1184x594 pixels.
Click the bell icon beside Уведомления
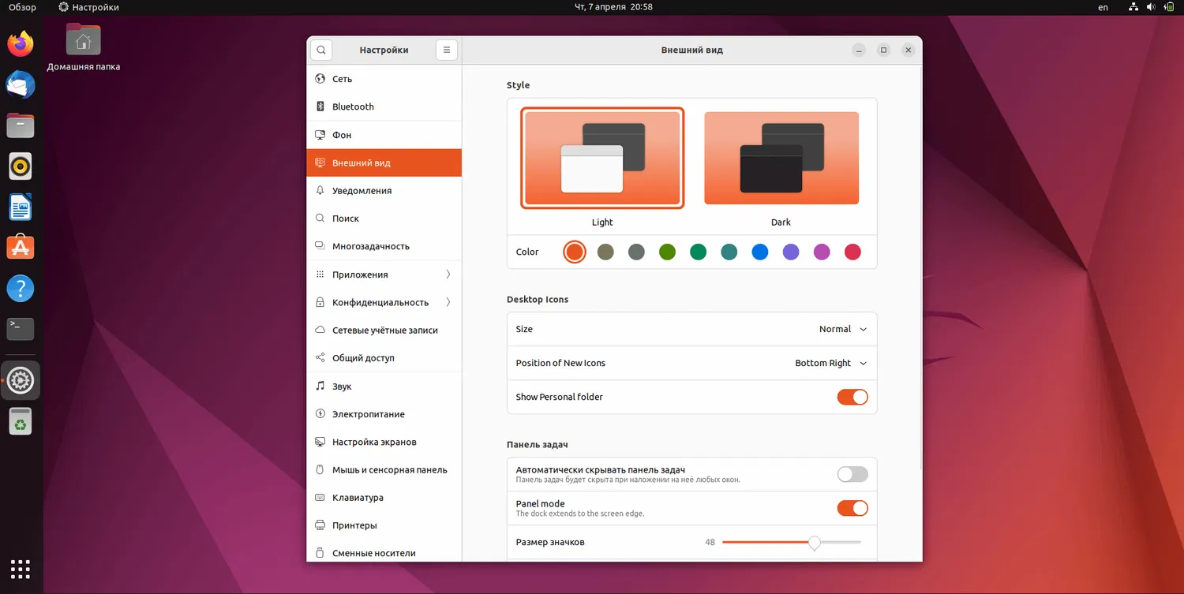point(320,190)
